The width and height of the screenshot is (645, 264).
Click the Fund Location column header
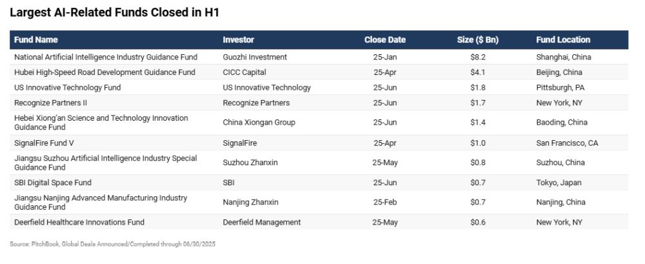click(563, 40)
